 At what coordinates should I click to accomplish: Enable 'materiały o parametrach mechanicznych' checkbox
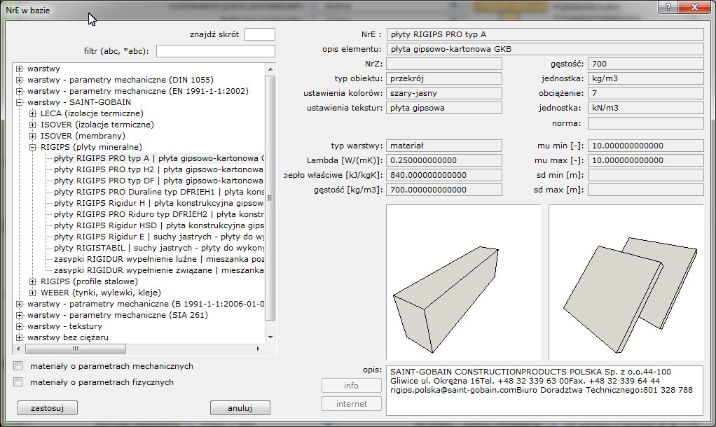[18, 366]
